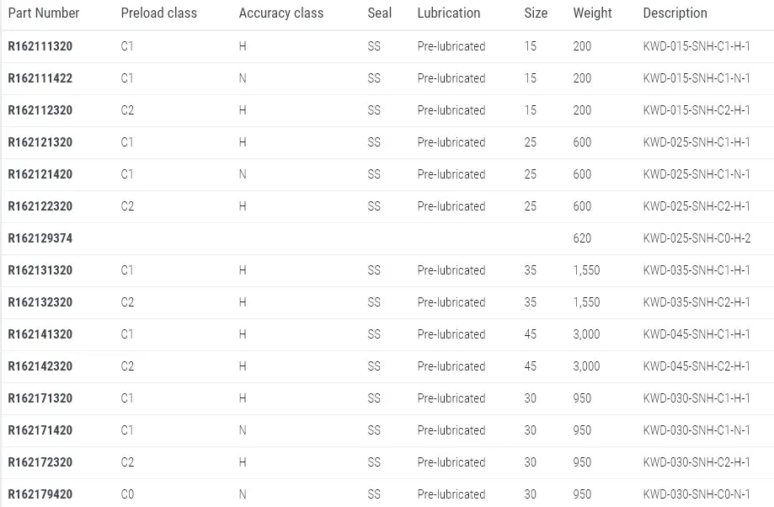
Task: Click the Weight column header
Action: point(592,13)
